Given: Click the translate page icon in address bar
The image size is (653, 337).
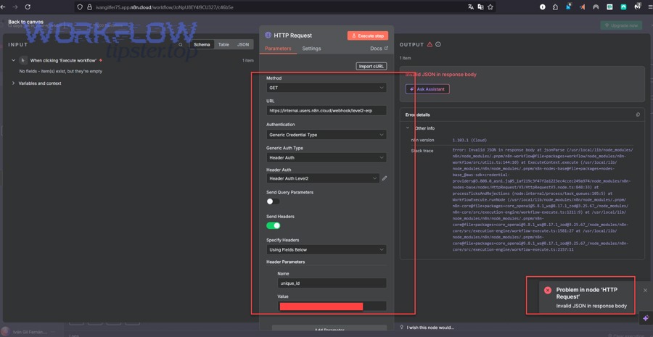Looking at the screenshot, I should (471, 7).
